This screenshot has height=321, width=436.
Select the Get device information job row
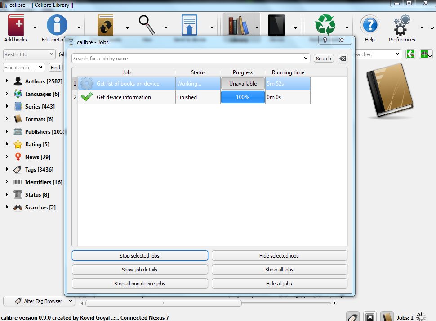click(194, 97)
